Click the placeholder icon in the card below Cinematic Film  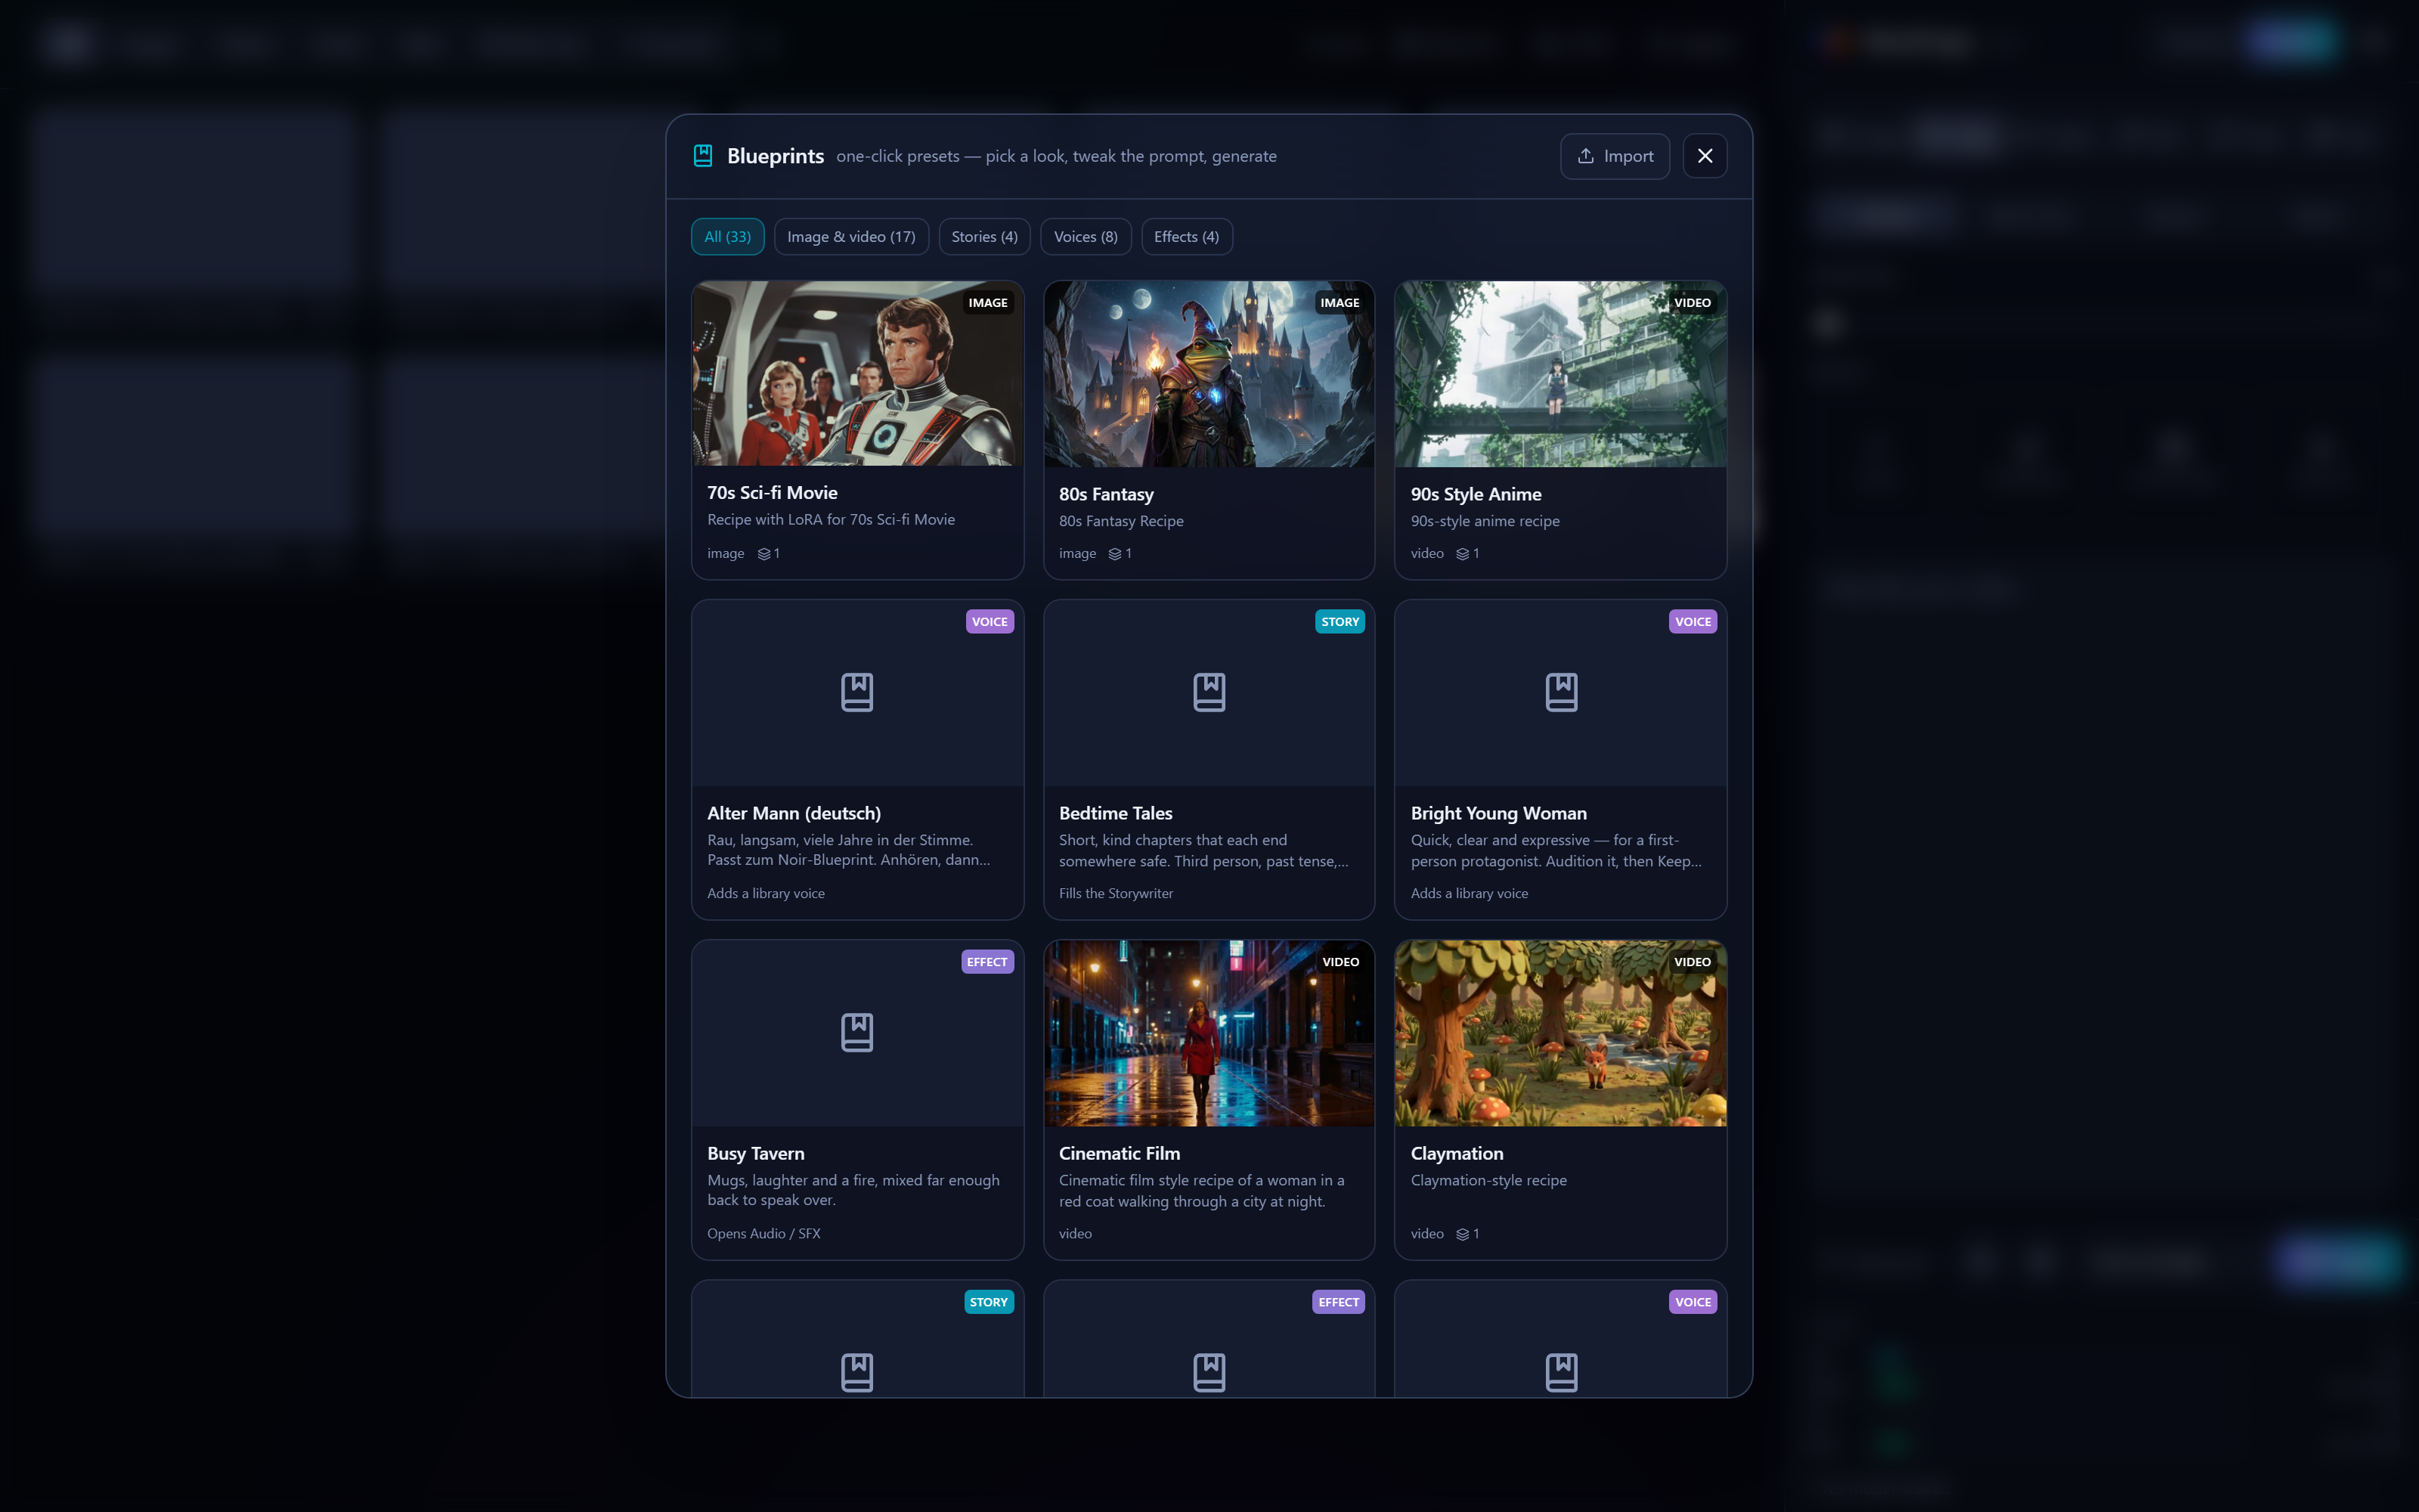1209,1372
